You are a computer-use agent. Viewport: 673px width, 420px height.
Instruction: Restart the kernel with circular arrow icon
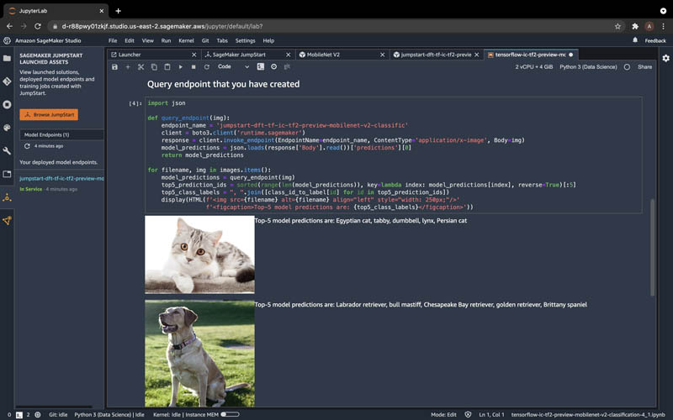point(206,67)
